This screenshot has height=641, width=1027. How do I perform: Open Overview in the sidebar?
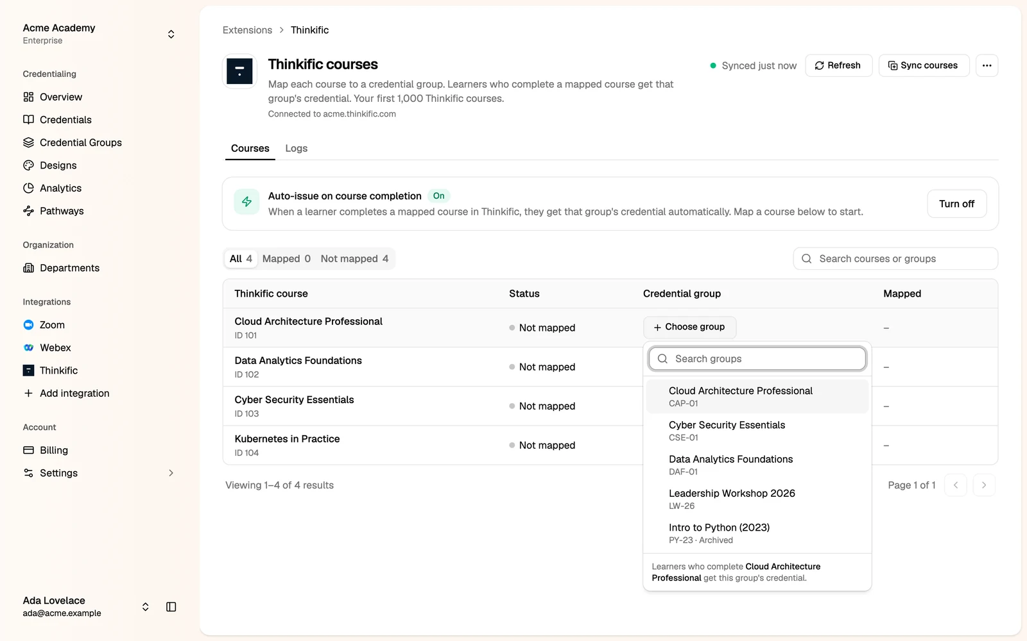coord(53,97)
